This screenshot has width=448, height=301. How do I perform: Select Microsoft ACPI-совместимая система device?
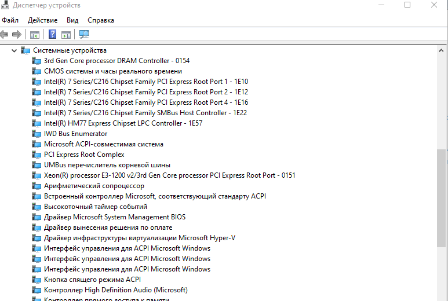pos(104,144)
